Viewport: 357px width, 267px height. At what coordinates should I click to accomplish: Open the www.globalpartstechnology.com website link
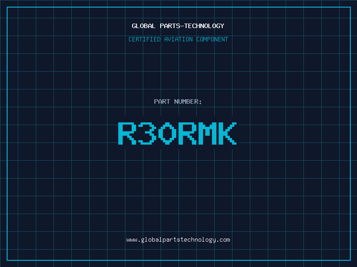(178, 239)
